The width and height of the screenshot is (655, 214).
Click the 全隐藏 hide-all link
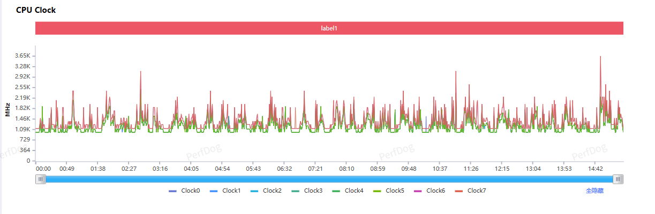click(595, 191)
